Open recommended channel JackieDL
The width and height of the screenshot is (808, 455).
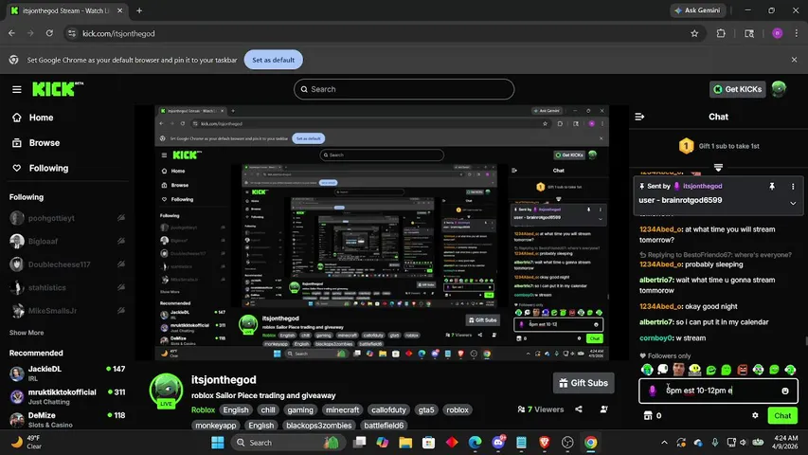click(67, 373)
